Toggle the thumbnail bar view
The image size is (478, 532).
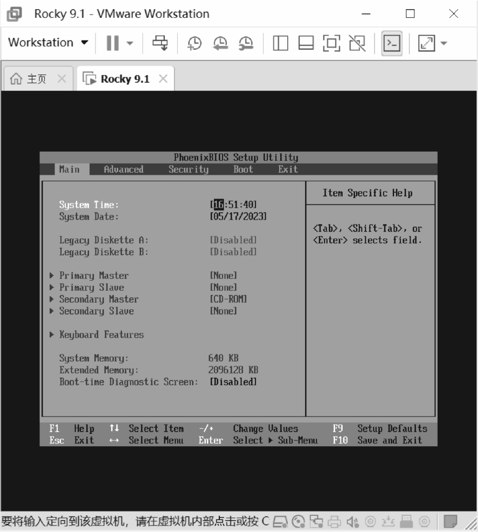pos(305,43)
